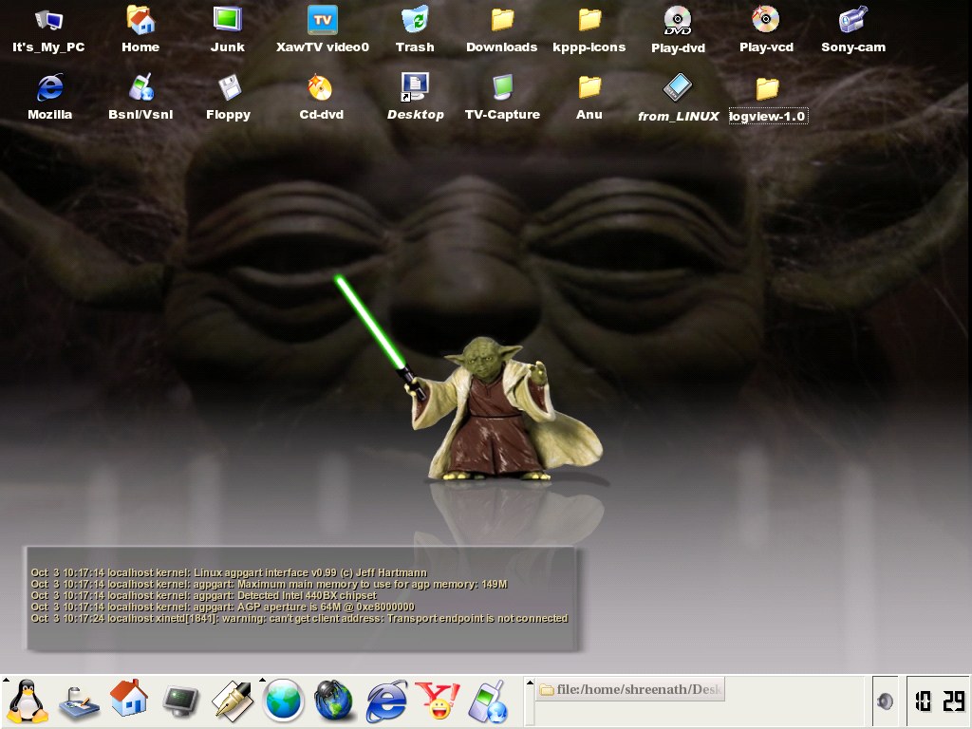The image size is (972, 729).
Task: Expand the arrow above the globe browser icon
Action: pyautogui.click(x=262, y=680)
